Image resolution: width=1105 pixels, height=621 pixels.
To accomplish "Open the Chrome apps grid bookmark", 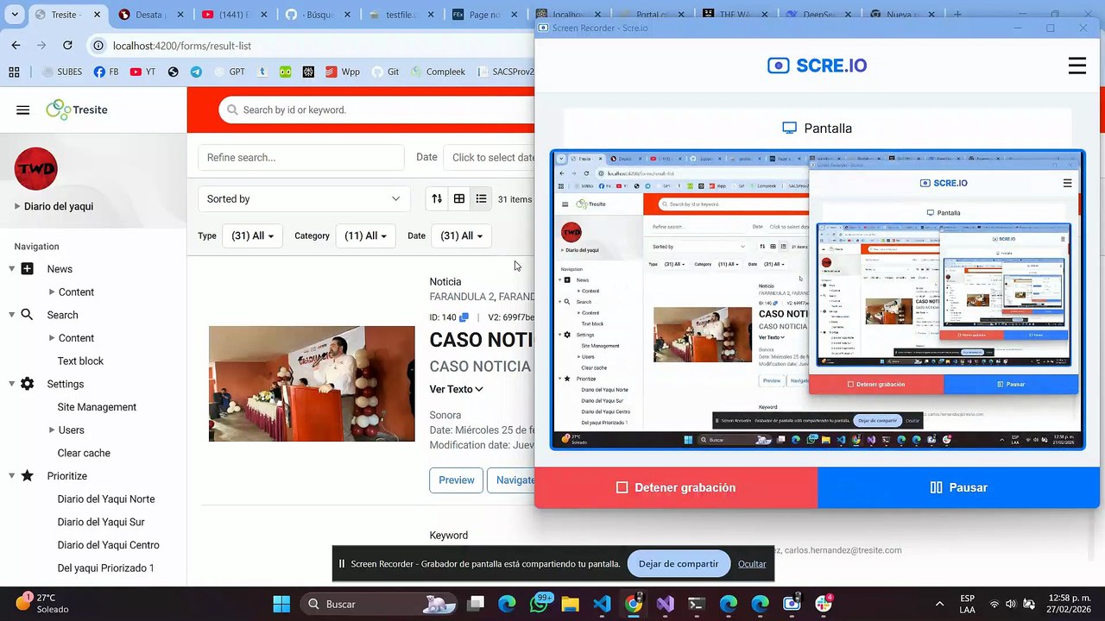I will click(x=16, y=72).
